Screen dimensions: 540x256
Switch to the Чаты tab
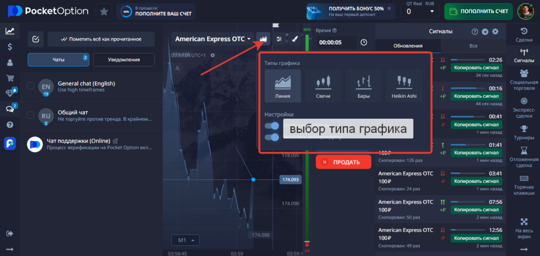59,59
